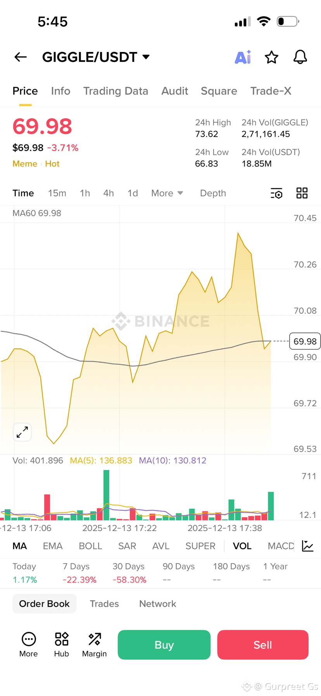Open the Order Book section

point(44,604)
